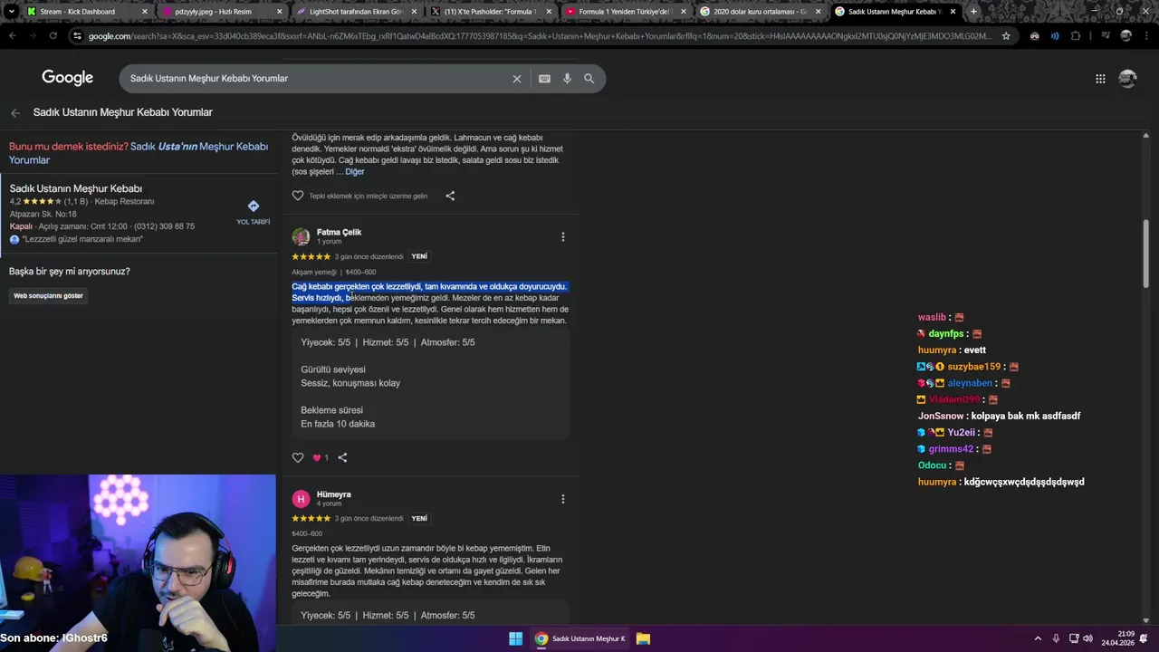This screenshot has height=652, width=1159.
Task: Click the chat username suzybae159
Action: click(974, 367)
